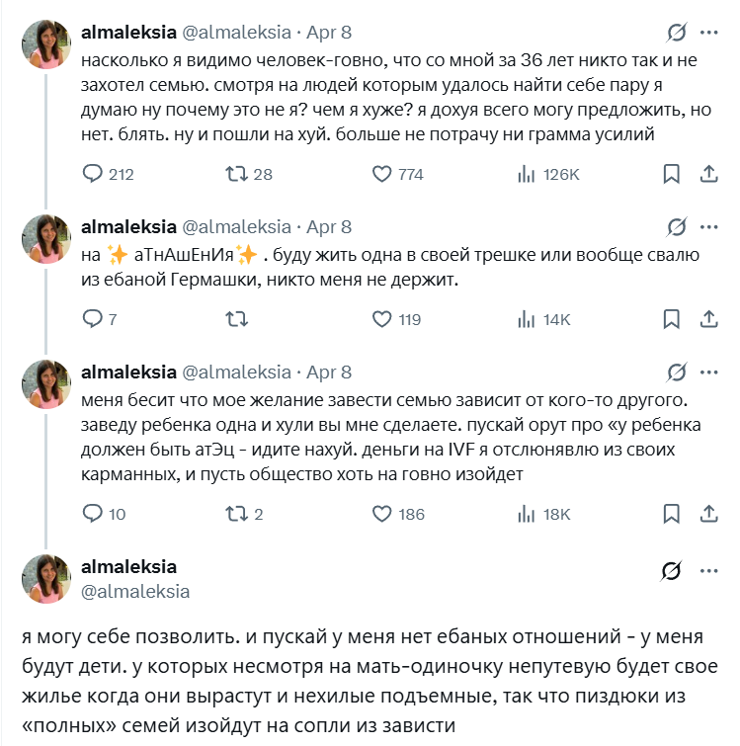Image resolution: width=740 pixels, height=746 pixels.
Task: Click the Grok icon on the last tweet
Action: pos(672,572)
